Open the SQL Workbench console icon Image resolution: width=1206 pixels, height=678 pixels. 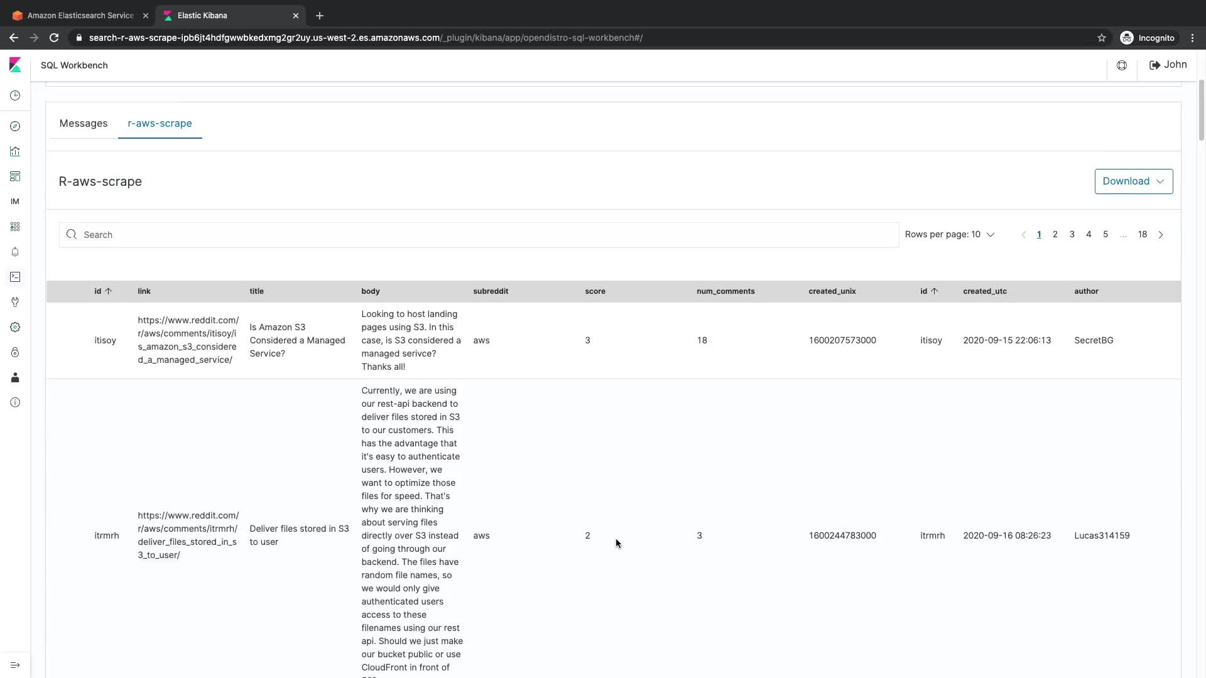point(15,277)
